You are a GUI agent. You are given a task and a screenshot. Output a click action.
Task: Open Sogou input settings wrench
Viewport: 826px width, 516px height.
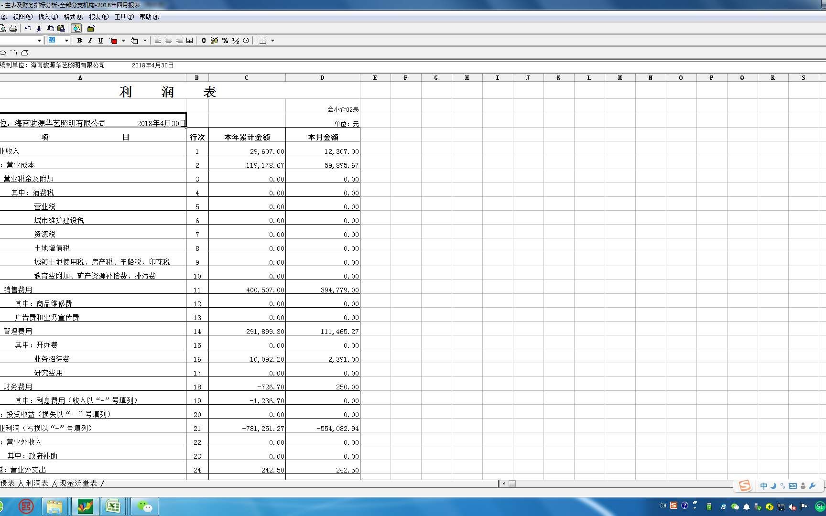tap(812, 486)
